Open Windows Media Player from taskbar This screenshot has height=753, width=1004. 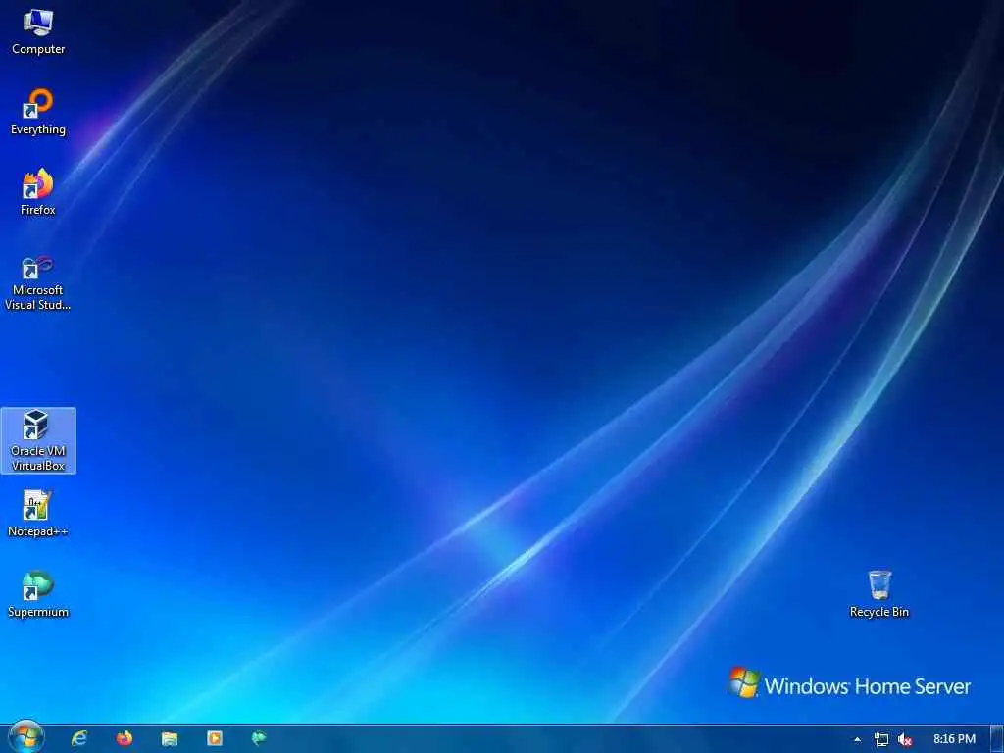(215, 739)
